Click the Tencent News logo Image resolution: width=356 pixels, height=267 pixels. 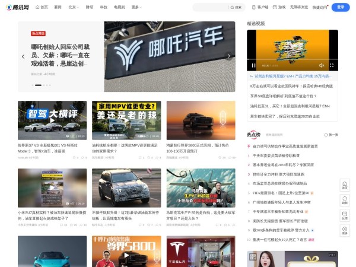[x=18, y=7]
